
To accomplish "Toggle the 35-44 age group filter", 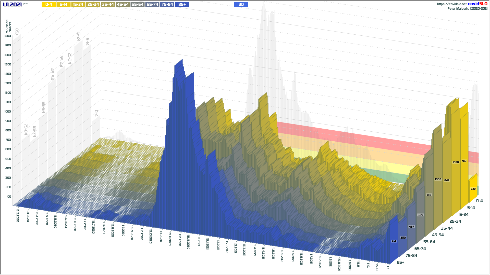I will (x=108, y=4).
